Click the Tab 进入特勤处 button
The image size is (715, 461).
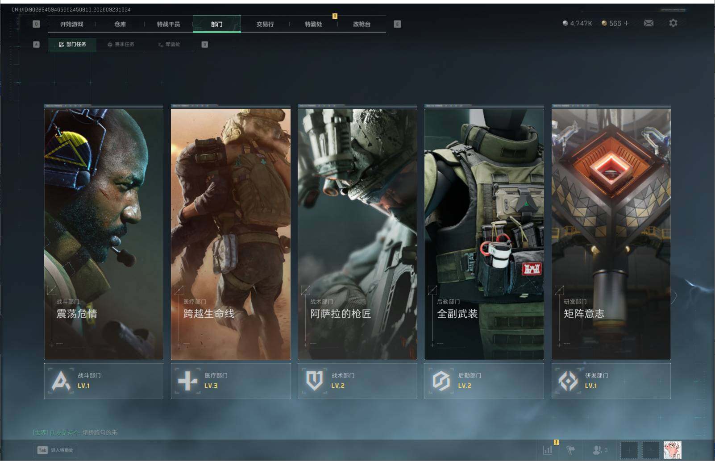click(x=55, y=450)
